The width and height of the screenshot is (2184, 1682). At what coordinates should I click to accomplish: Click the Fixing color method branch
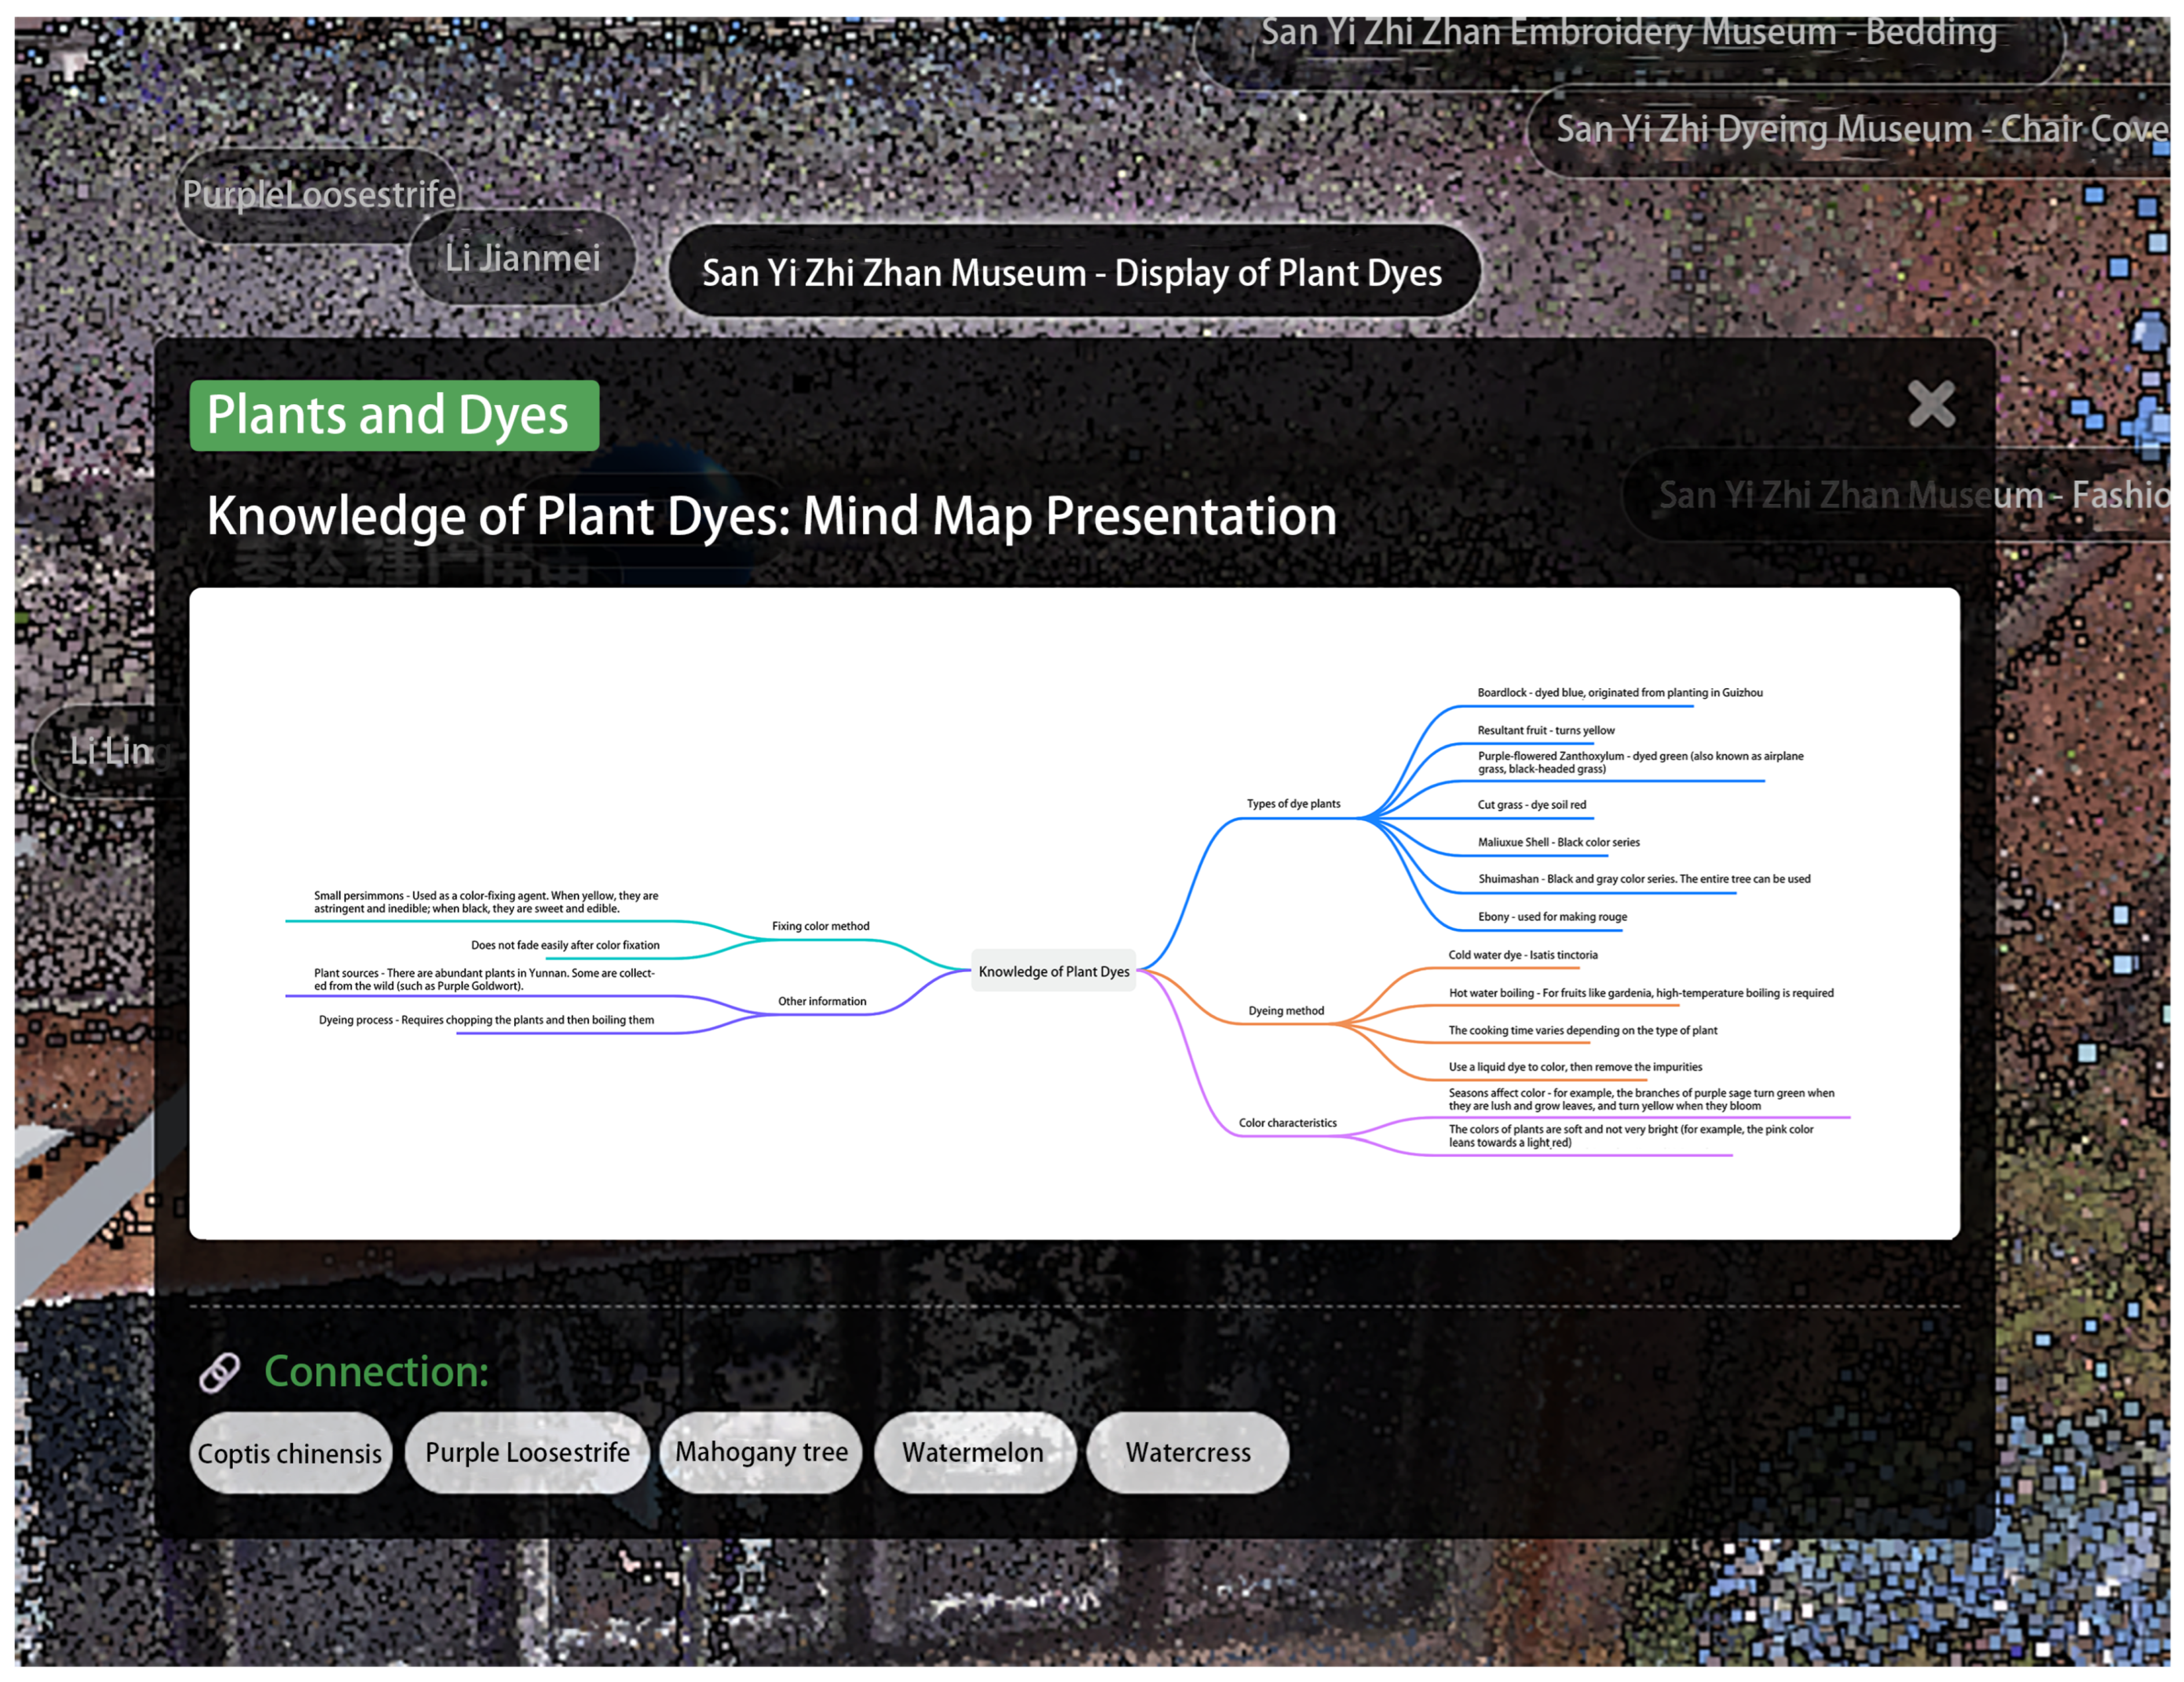click(x=820, y=926)
